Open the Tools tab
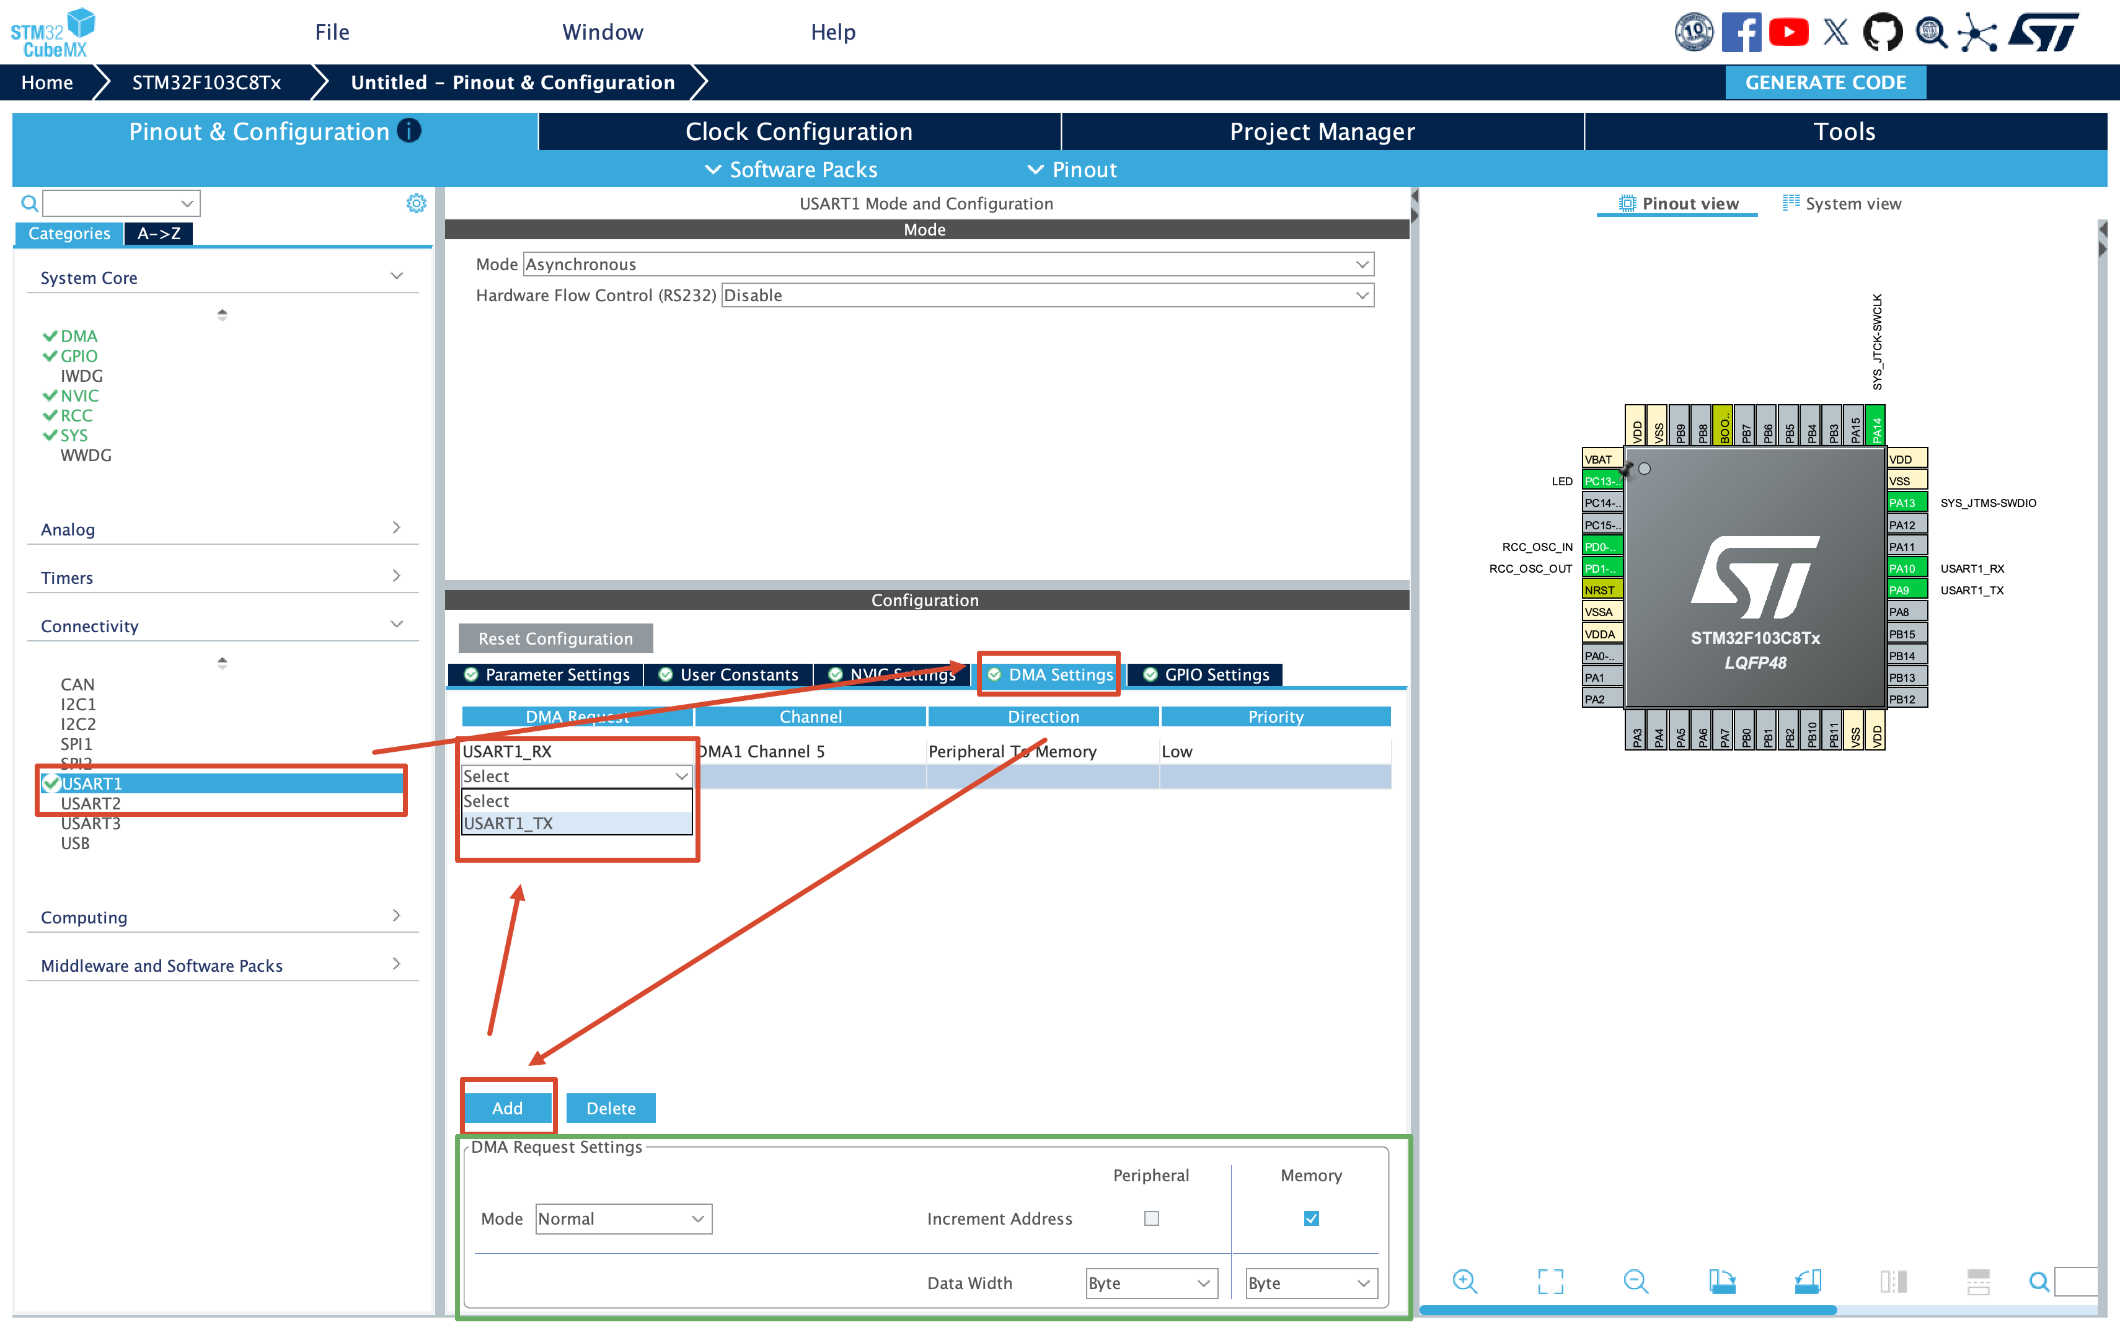The image size is (2120, 1330). click(1845, 131)
